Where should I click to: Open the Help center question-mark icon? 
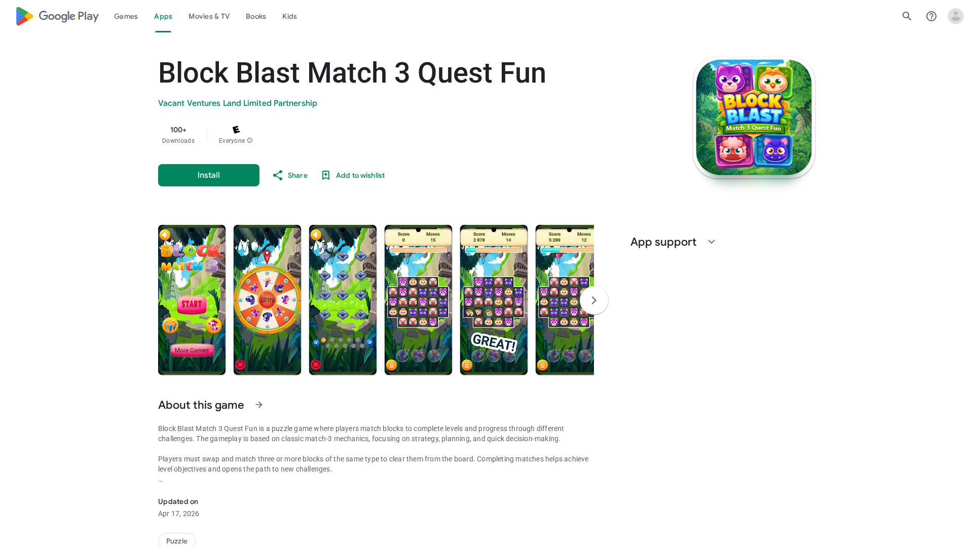(931, 16)
